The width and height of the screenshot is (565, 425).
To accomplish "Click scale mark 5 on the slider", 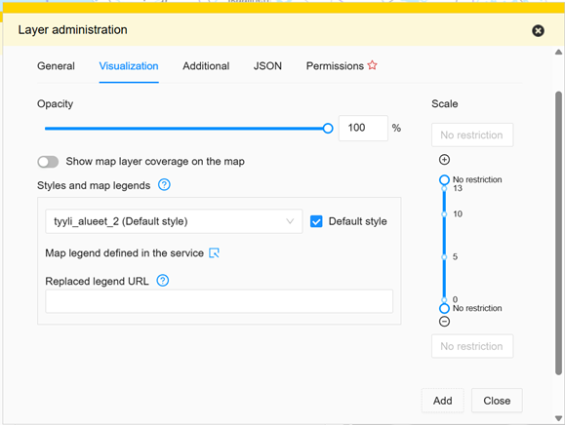I will (x=444, y=257).
